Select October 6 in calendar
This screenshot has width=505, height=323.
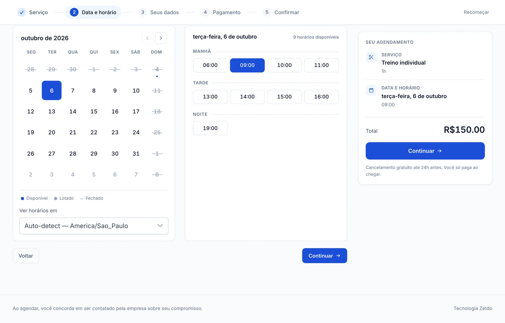click(x=52, y=90)
